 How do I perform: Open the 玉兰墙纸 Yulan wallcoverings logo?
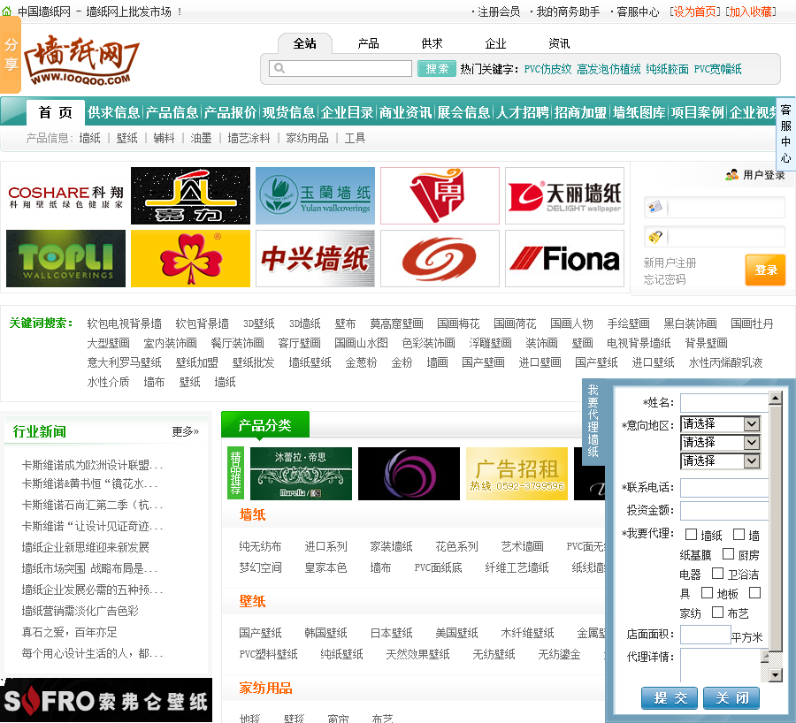tap(315, 196)
